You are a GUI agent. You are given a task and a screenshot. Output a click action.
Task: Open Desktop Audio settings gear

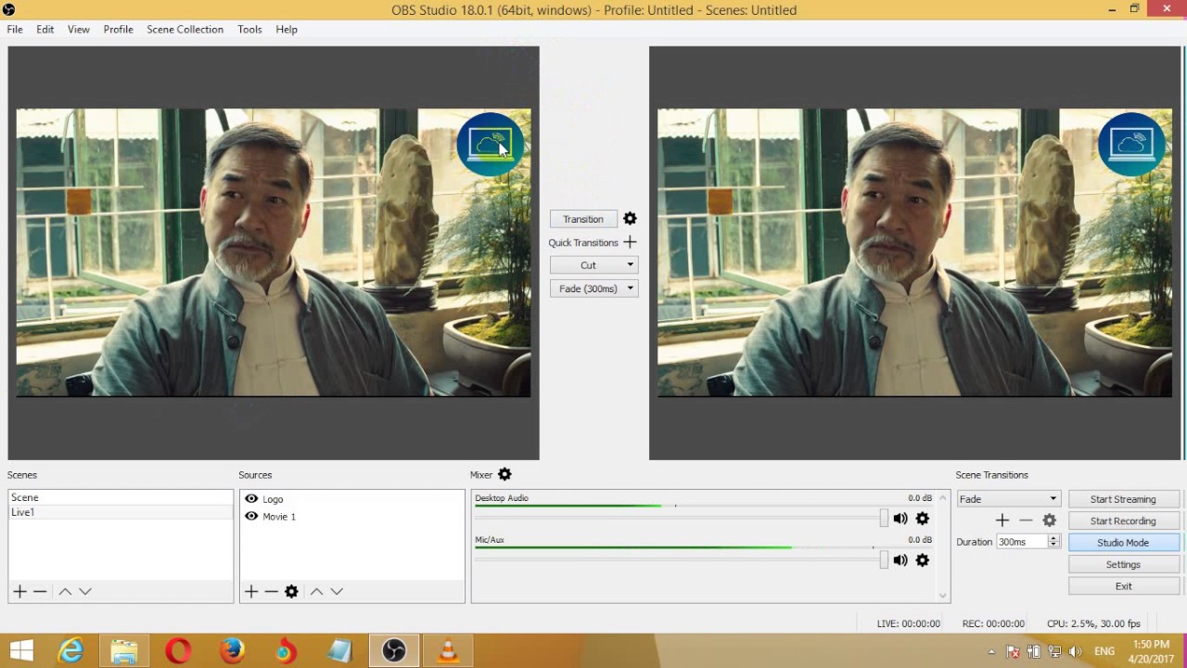tap(922, 519)
